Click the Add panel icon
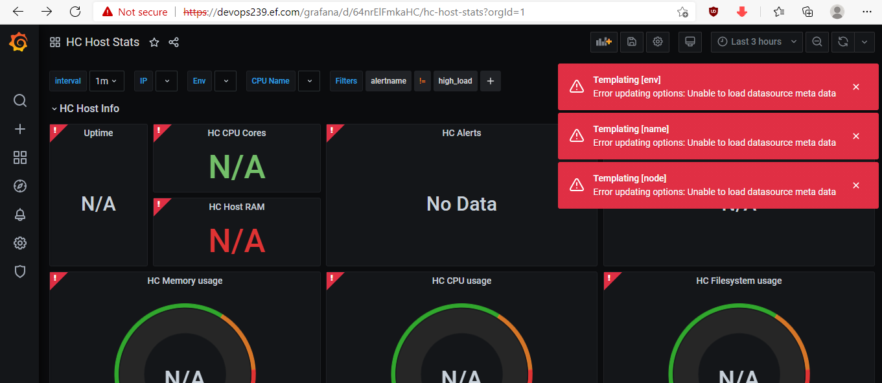 (603, 42)
